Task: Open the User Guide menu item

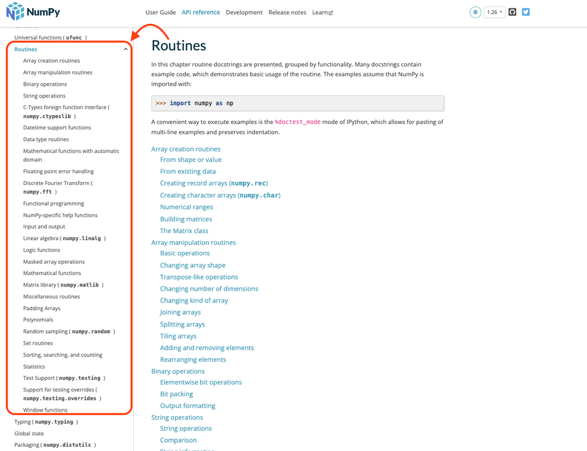Action: (160, 12)
